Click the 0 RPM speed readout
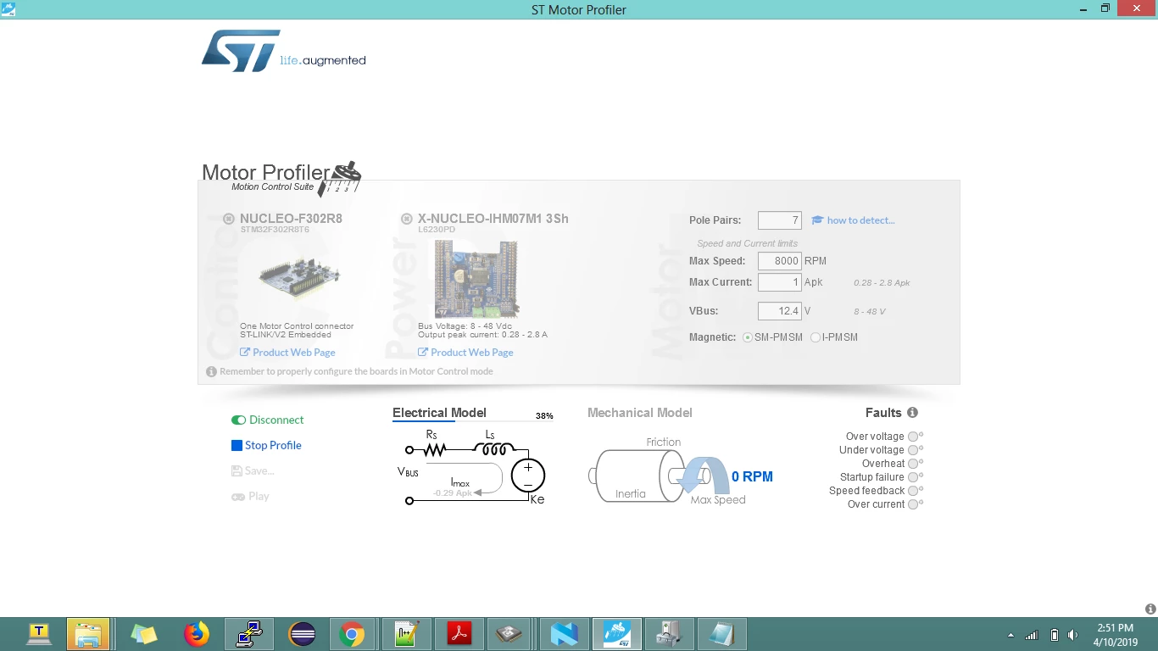The width and height of the screenshot is (1158, 651). [752, 477]
